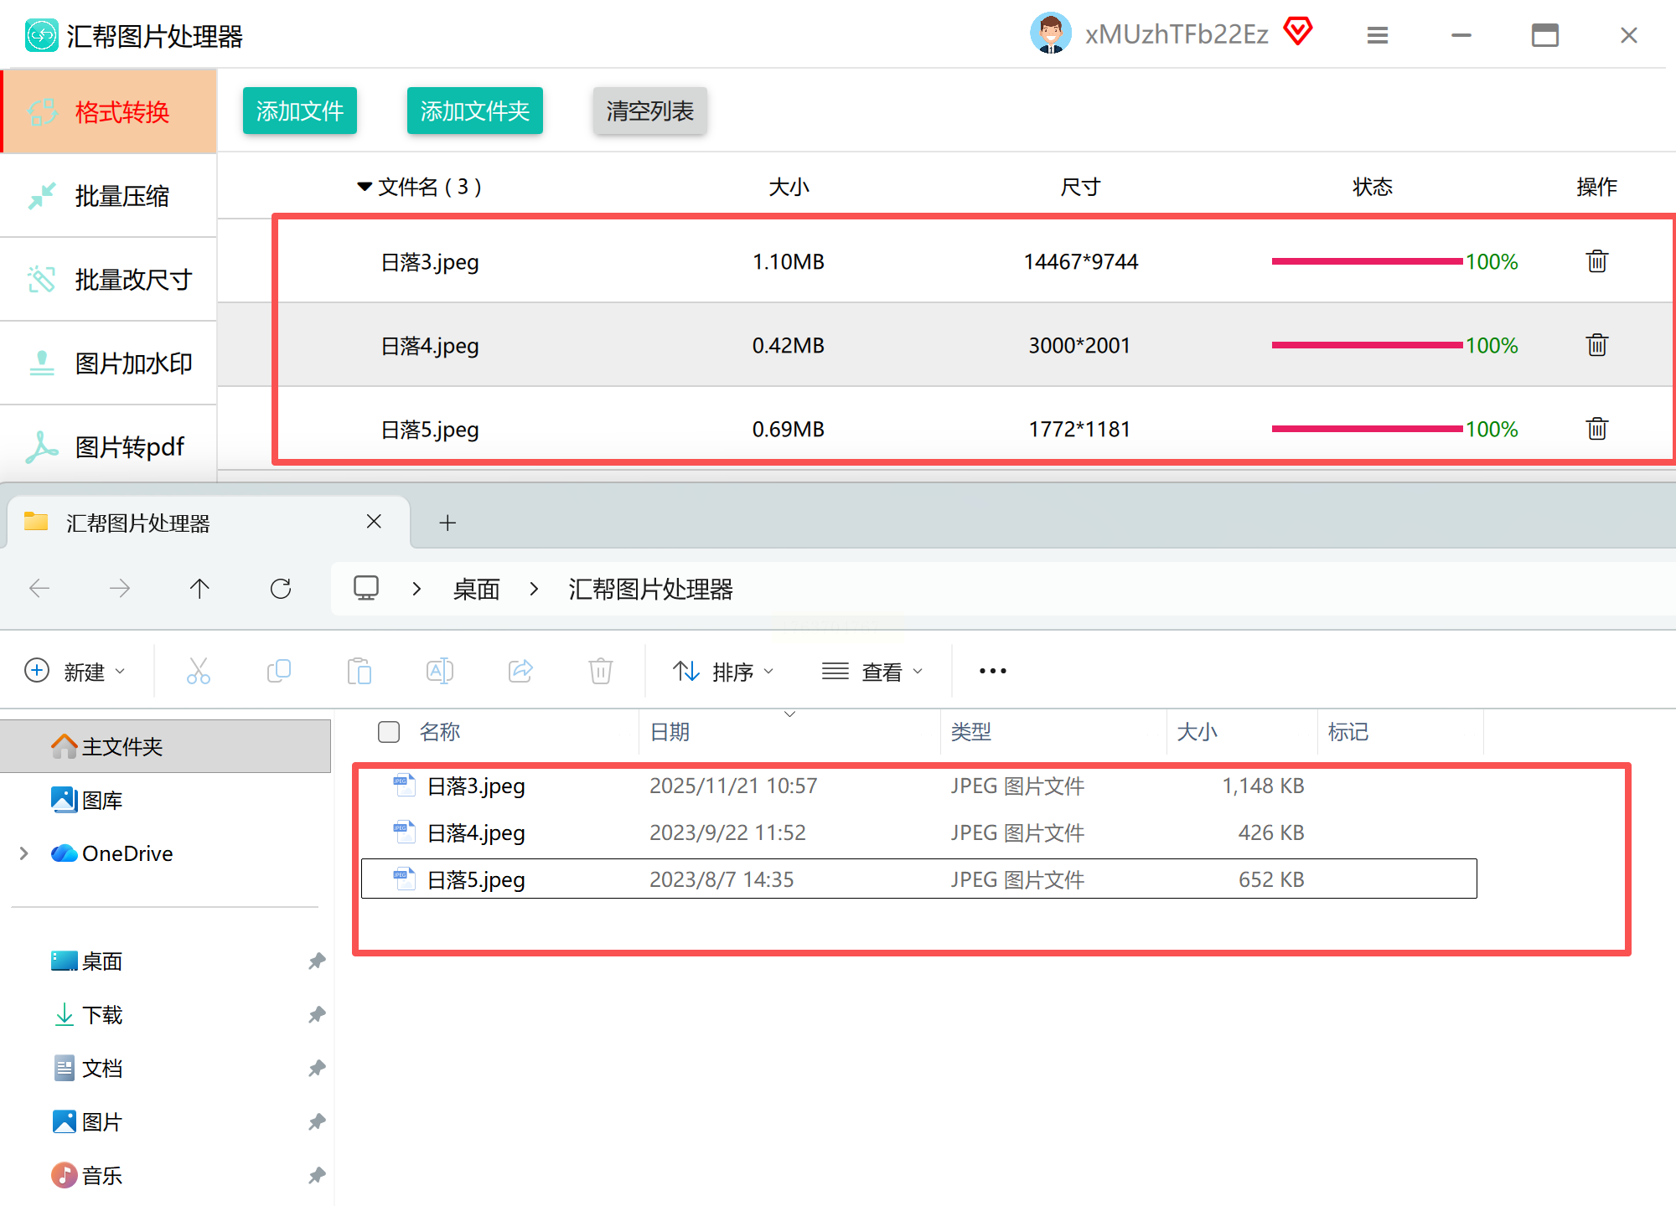Click the VIP diamond badge icon

1298,32
